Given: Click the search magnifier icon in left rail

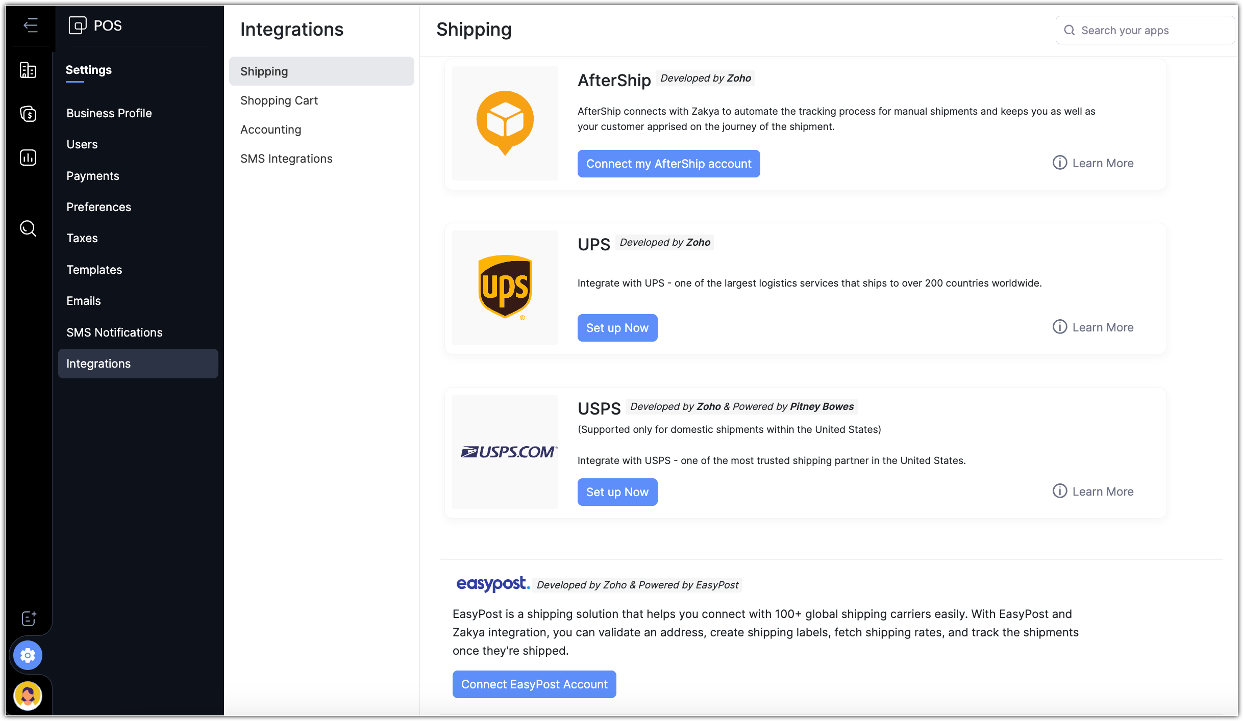Looking at the screenshot, I should pyautogui.click(x=28, y=228).
